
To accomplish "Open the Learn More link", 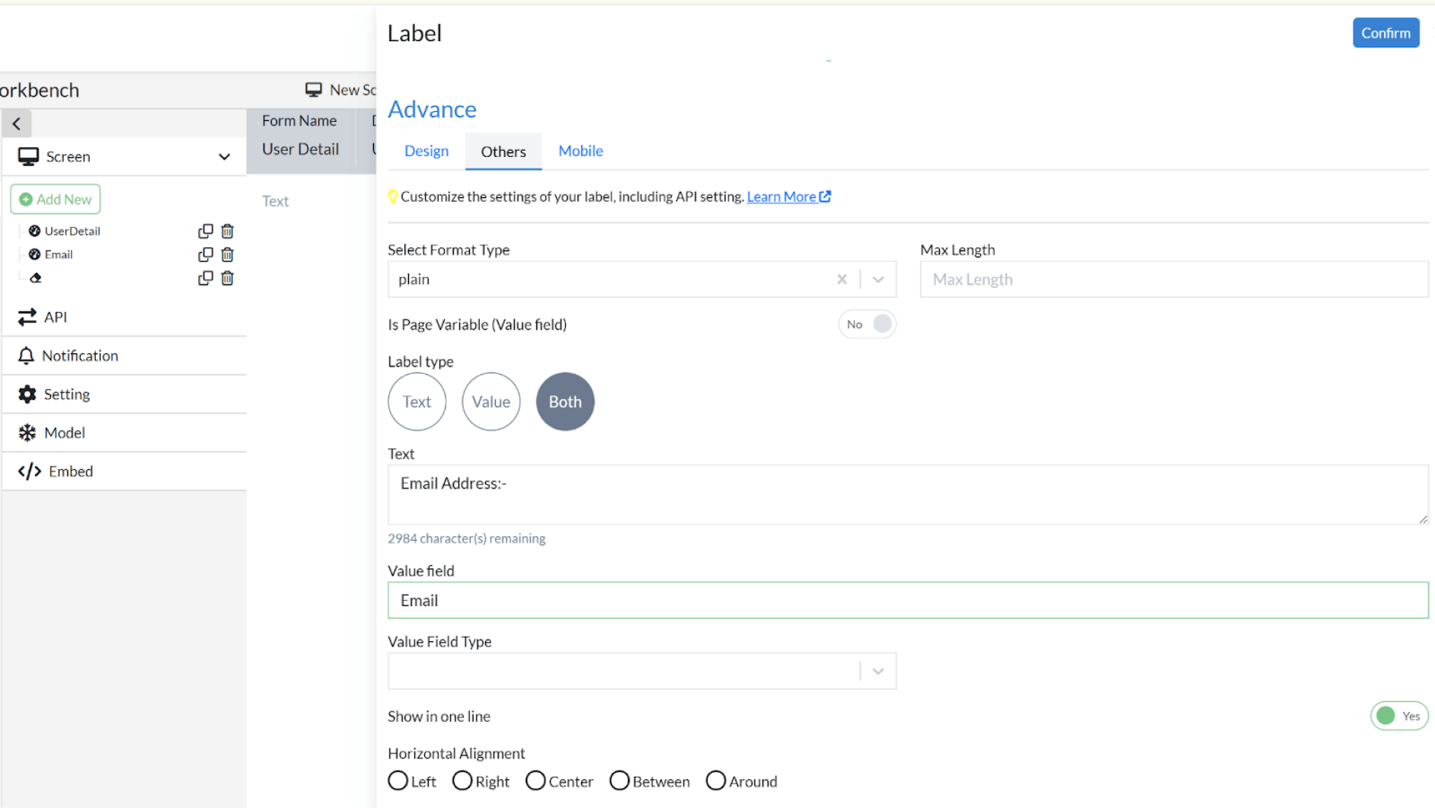I will click(782, 196).
